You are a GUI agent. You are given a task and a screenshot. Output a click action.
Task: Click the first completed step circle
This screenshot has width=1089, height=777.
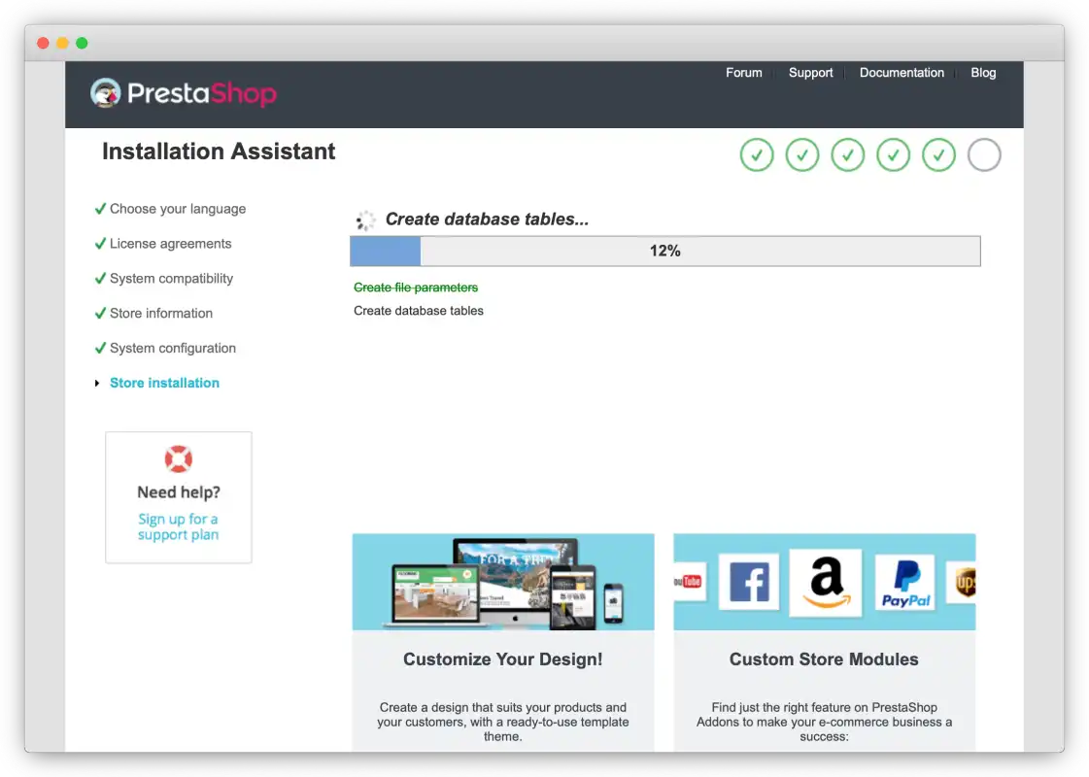click(x=757, y=154)
